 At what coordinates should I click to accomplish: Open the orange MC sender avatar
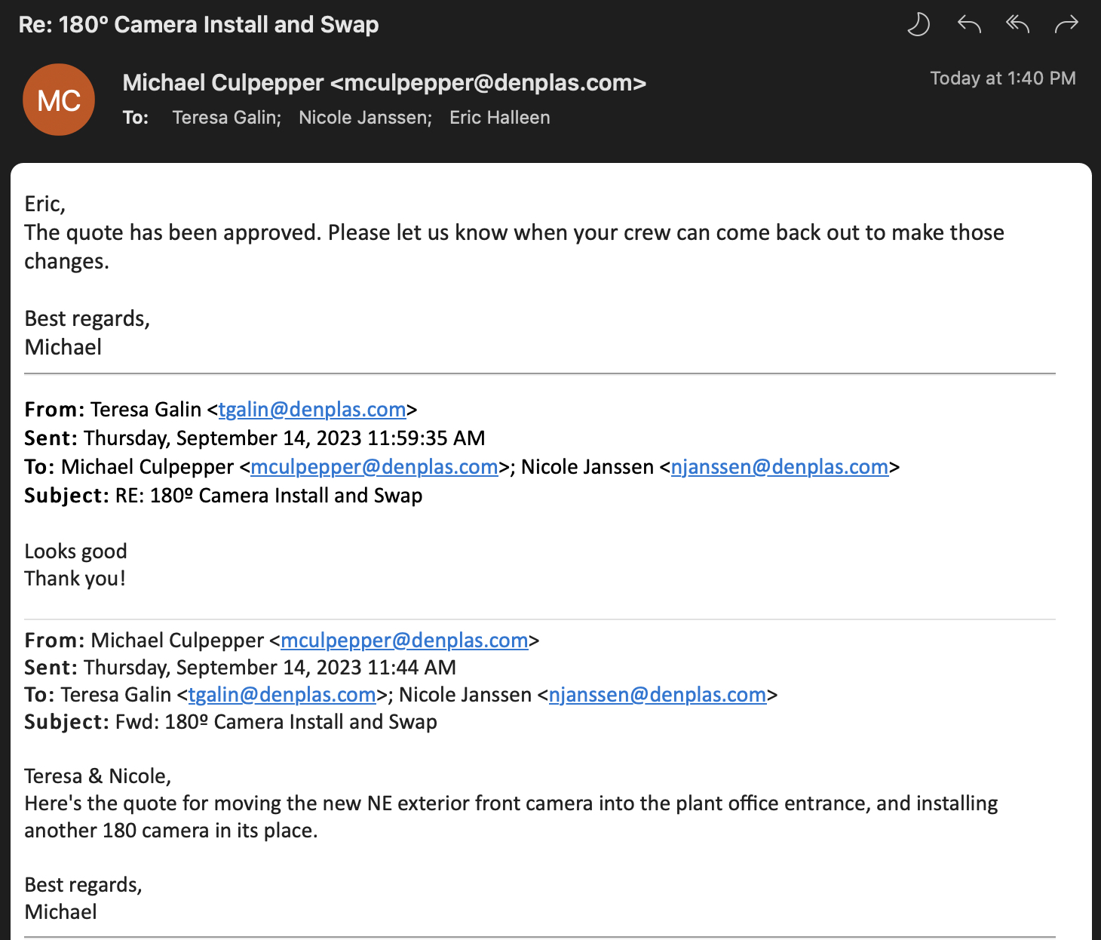coord(59,100)
